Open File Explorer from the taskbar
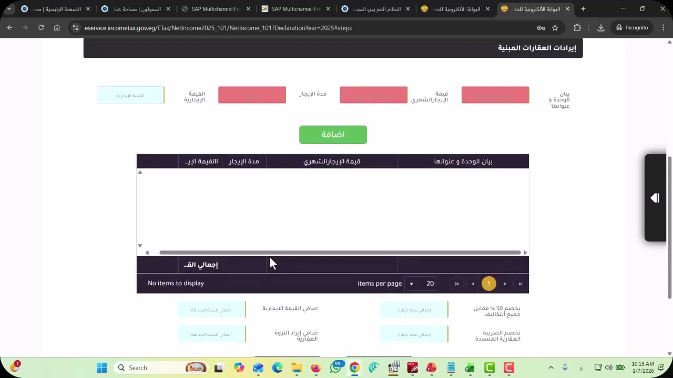The image size is (673, 378). 297,367
